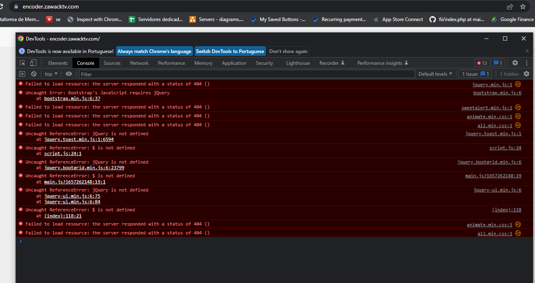
Task: Open network request icon for jquery.min.js:1
Action: point(518,85)
